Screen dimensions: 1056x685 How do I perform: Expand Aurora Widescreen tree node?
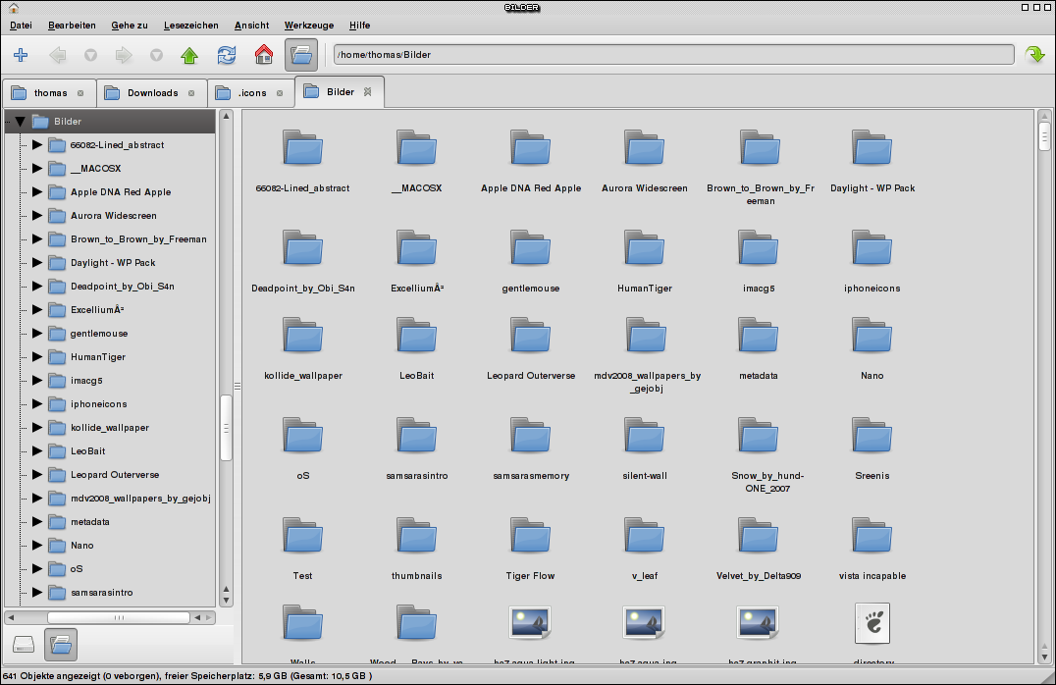pos(37,216)
